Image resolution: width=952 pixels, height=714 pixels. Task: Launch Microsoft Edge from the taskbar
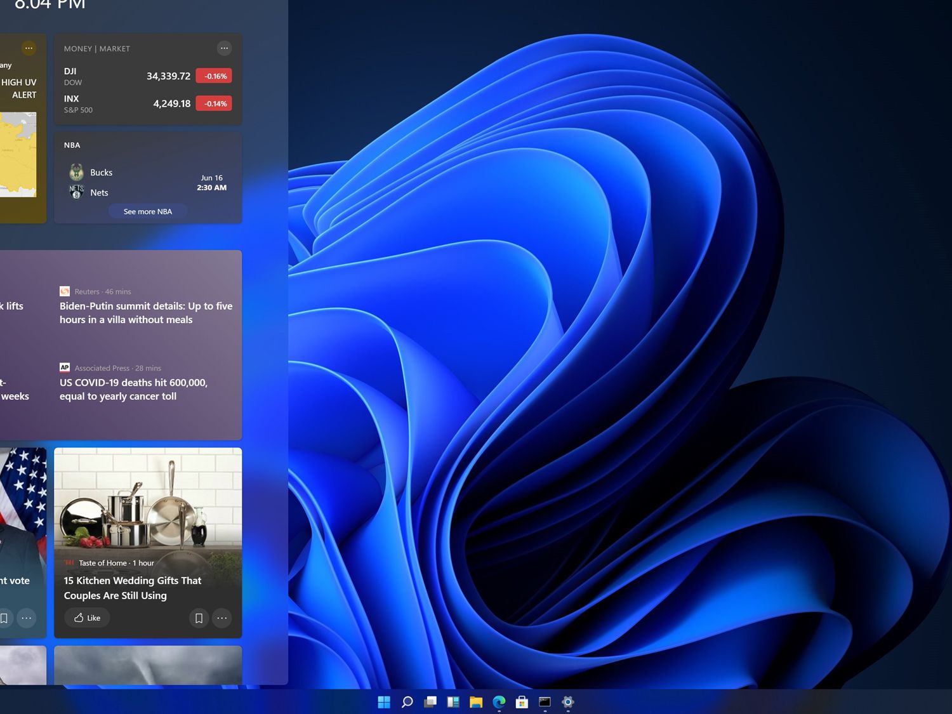tap(499, 702)
